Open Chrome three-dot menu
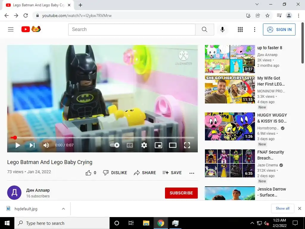This screenshot has width=305, height=229. tap(298, 16)
